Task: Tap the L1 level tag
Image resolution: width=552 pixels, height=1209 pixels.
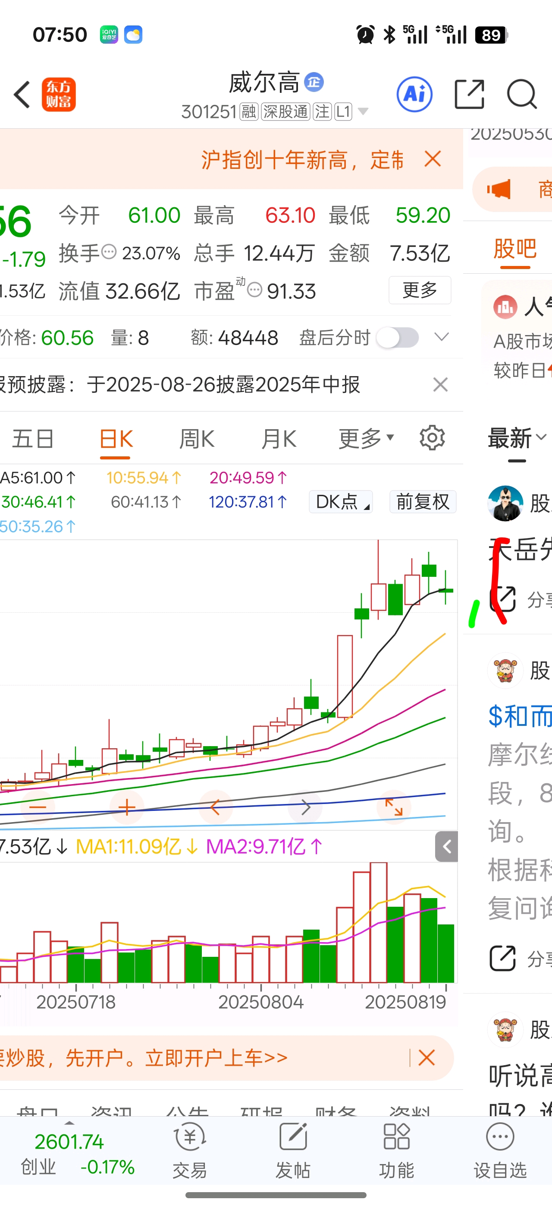Action: (x=343, y=112)
